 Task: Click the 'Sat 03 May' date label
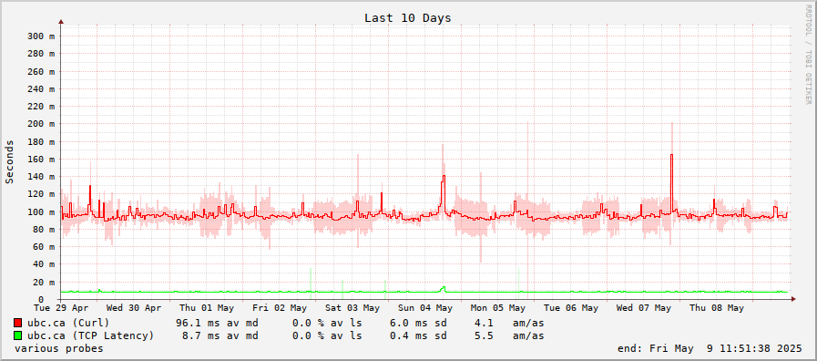click(352, 308)
